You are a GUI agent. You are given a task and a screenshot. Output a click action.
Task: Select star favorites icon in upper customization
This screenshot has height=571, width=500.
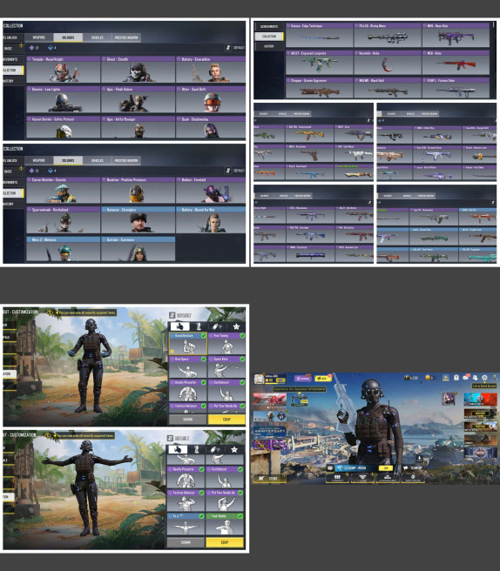click(x=236, y=326)
